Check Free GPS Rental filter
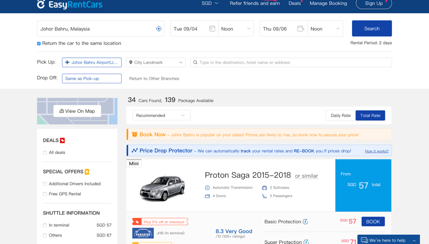The height and width of the screenshot is (244, 429). [44, 194]
